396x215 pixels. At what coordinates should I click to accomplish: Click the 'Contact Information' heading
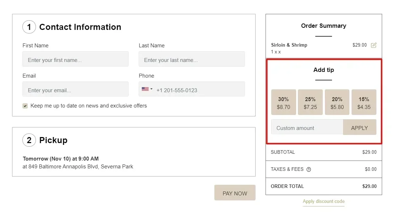pyautogui.click(x=80, y=27)
